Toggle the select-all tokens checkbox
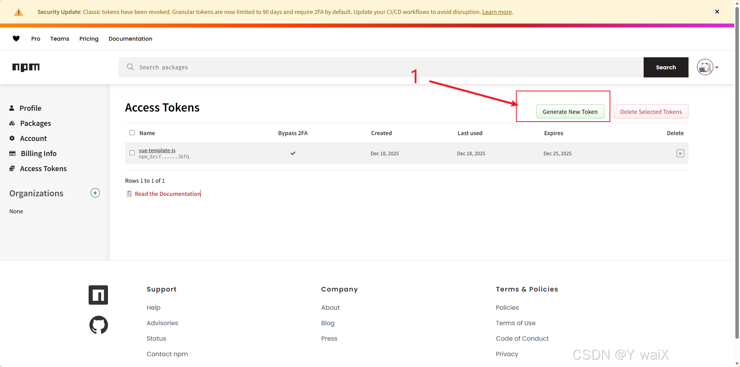This screenshot has height=367, width=740. [x=132, y=133]
